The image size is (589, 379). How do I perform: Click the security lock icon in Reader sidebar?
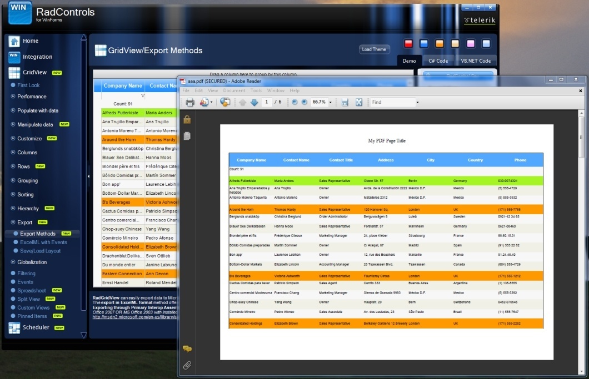(x=187, y=120)
